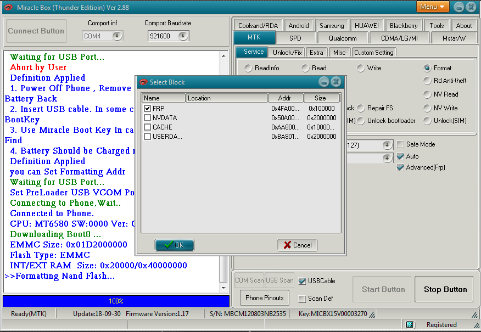Switch to the Blackberry tab
The width and height of the screenshot is (481, 332).
404,25
